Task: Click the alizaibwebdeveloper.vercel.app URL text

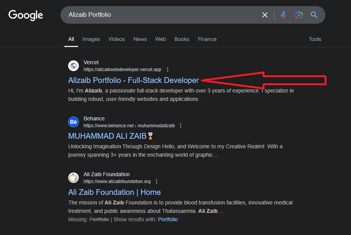Action: 122,70
